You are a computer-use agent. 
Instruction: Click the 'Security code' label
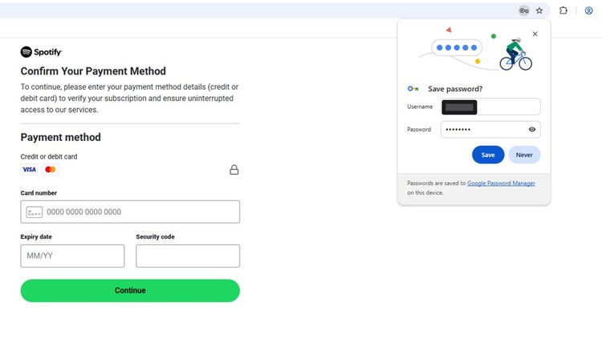(155, 237)
